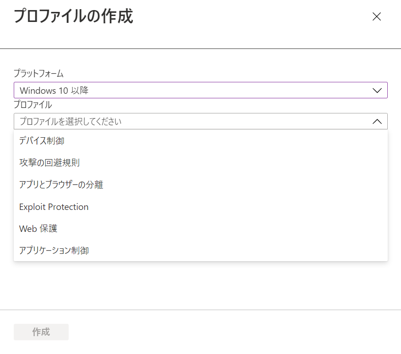Open the Windows 10 以降 platform combo box
Screen dimensions: 401x354
(200, 90)
